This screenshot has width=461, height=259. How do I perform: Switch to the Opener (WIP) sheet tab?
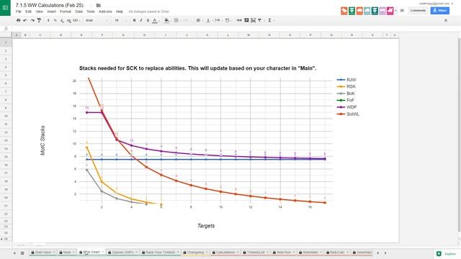[122, 253]
